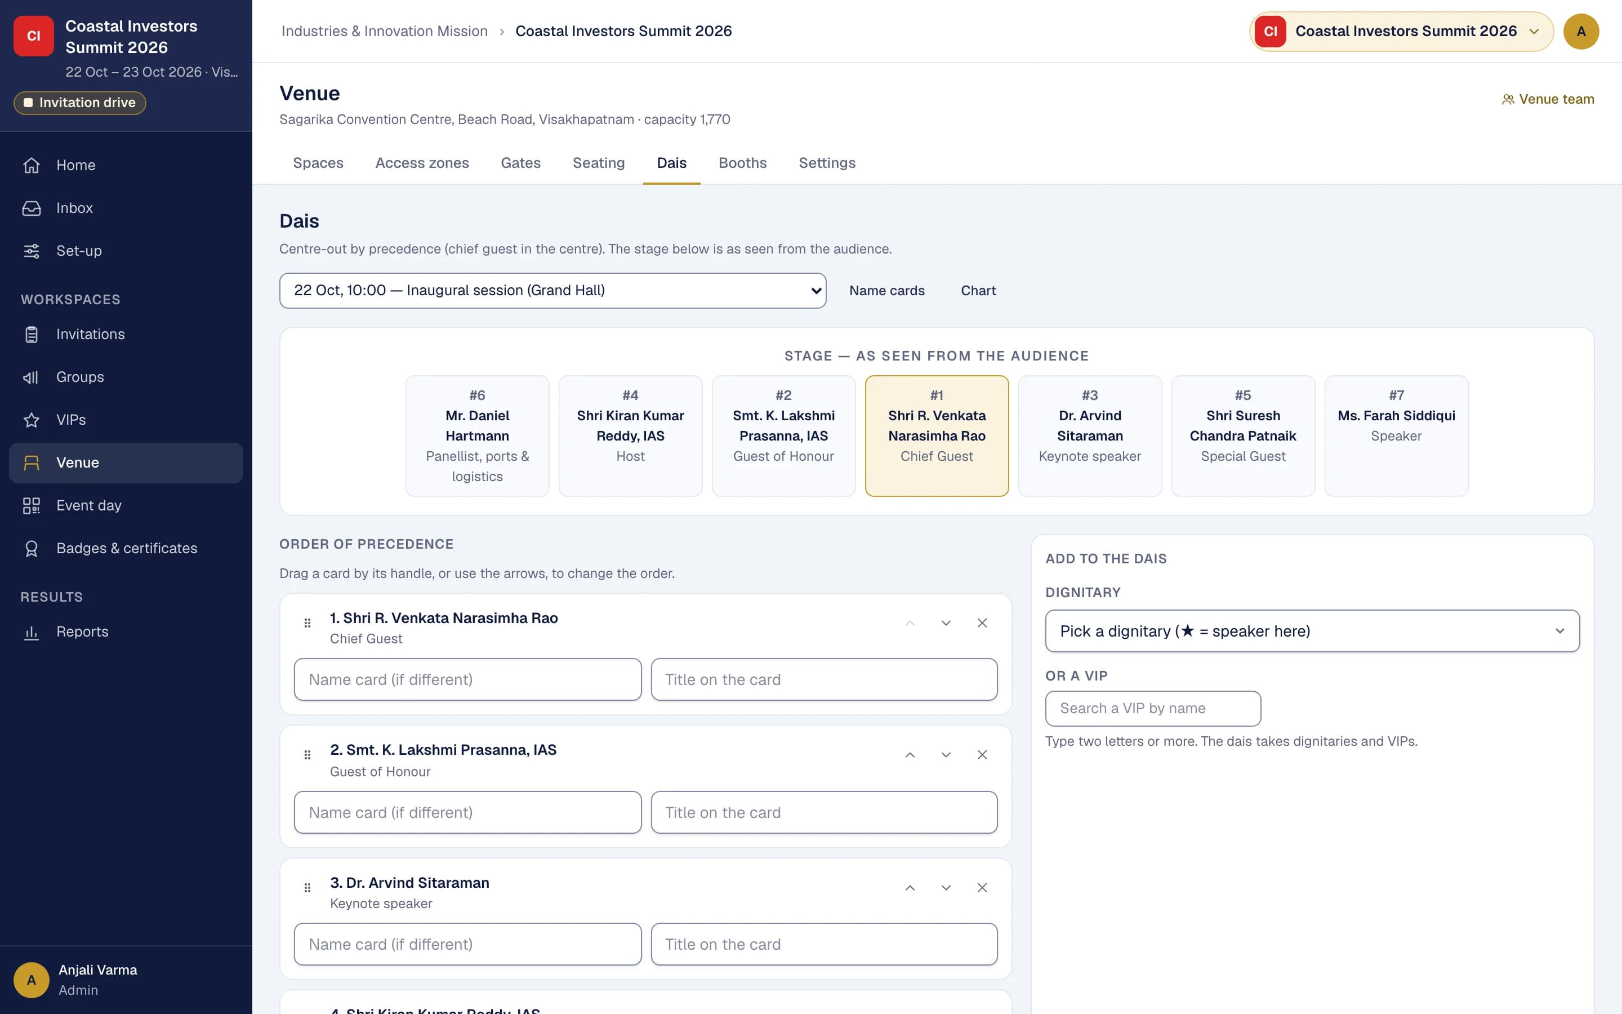Move Dr. Arvind Sitaraman up
1622x1014 pixels.
pyautogui.click(x=910, y=887)
